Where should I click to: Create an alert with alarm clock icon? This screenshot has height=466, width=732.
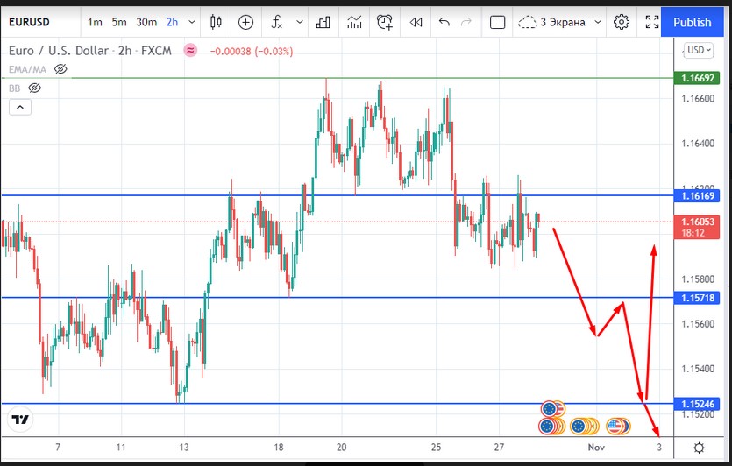tap(384, 22)
